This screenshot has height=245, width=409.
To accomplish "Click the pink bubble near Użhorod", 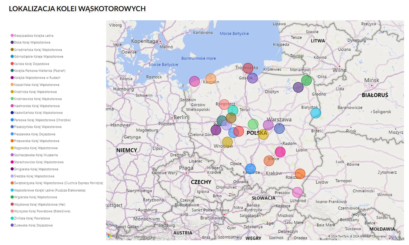I will [297, 192].
